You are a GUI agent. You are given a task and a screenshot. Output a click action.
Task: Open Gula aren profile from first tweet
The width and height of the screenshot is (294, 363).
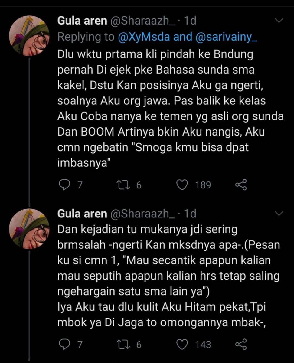coord(82,21)
